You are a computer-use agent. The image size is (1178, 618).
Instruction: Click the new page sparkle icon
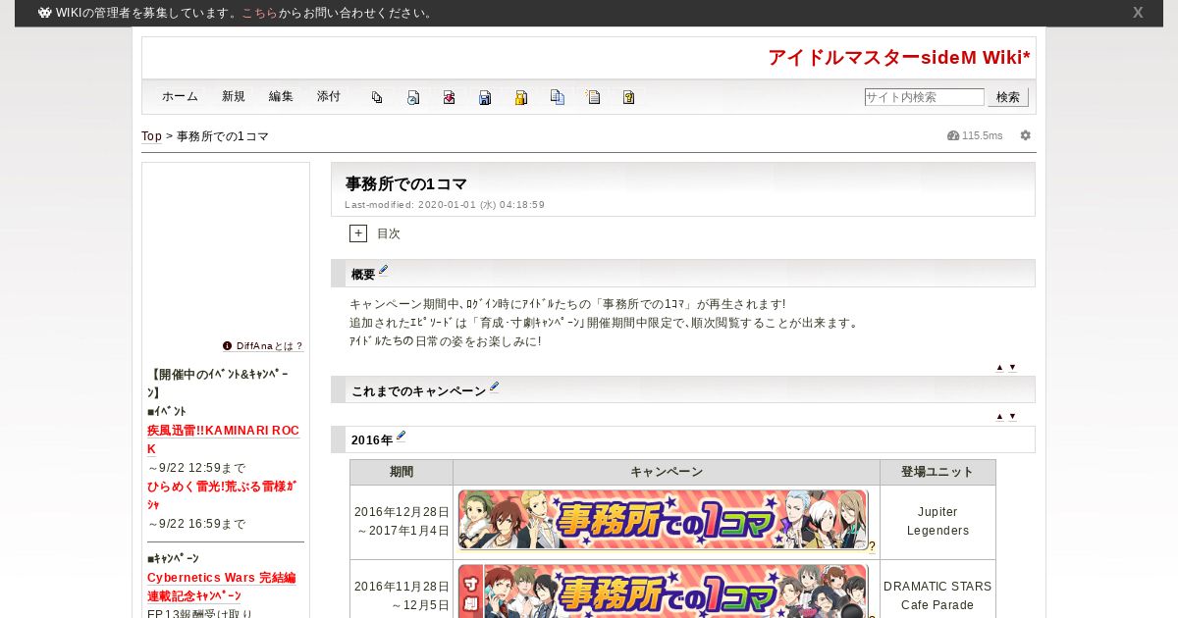point(593,97)
